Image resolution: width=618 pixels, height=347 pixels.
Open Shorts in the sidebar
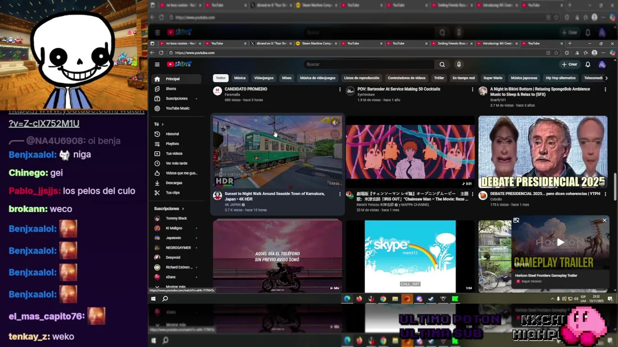pyautogui.click(x=176, y=89)
